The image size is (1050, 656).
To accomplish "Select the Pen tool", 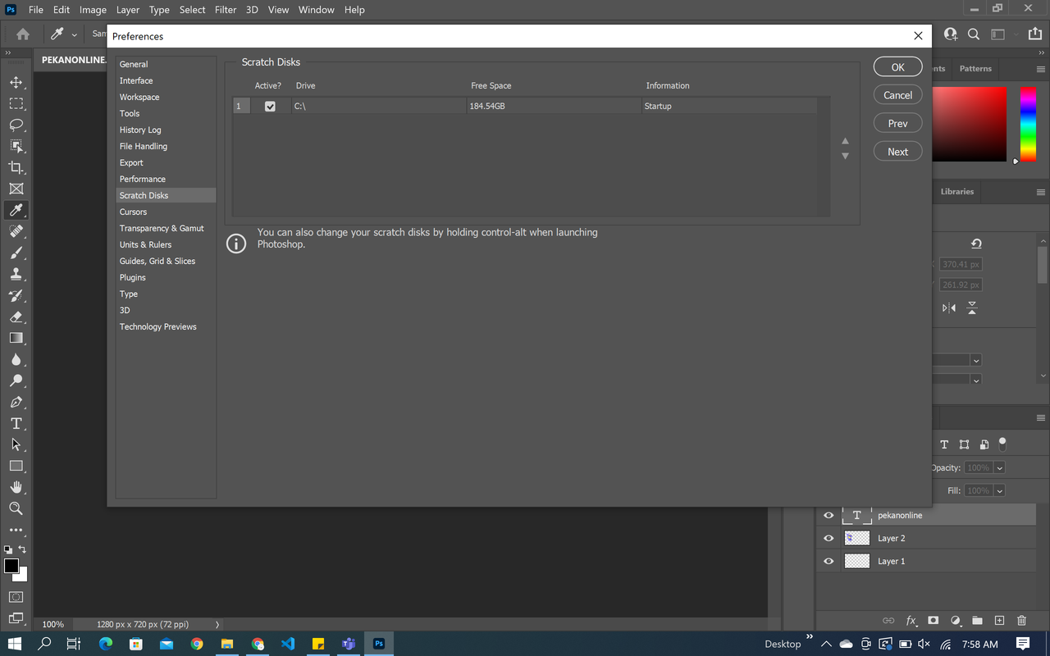I will (16, 402).
